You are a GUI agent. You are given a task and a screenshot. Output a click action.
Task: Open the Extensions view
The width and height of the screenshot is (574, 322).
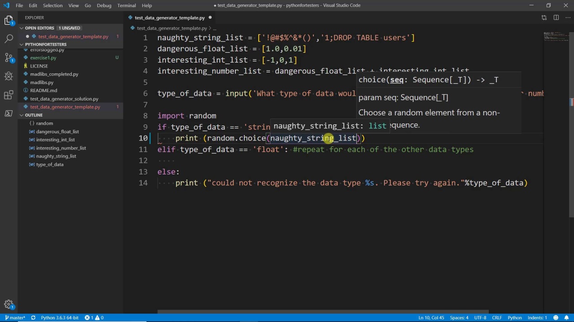pyautogui.click(x=9, y=95)
